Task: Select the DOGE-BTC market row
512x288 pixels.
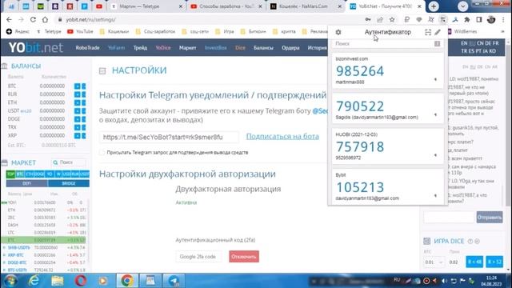Action: 44,262
